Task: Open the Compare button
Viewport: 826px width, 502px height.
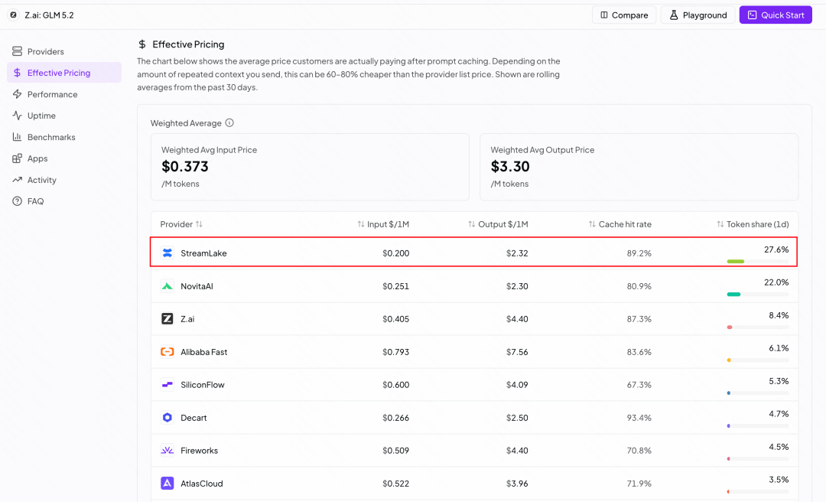Action: pos(624,15)
